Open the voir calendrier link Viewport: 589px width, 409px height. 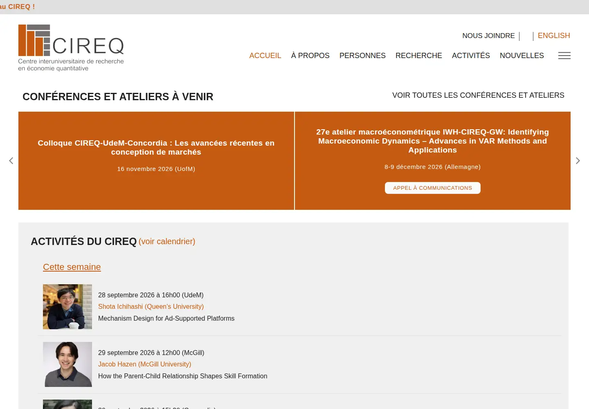click(x=167, y=241)
